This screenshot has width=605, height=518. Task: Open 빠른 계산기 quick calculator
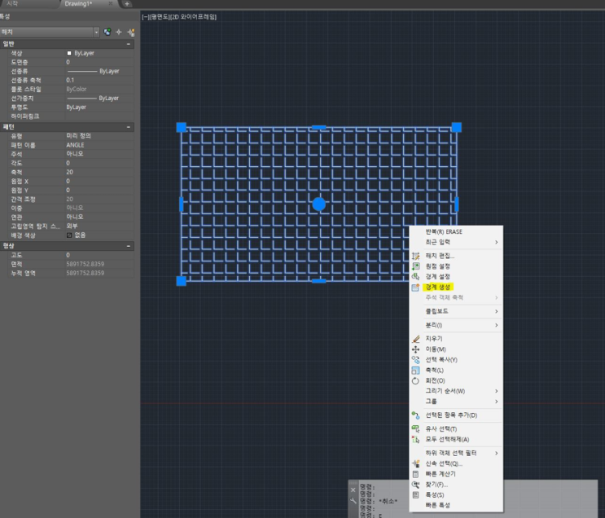tap(441, 474)
